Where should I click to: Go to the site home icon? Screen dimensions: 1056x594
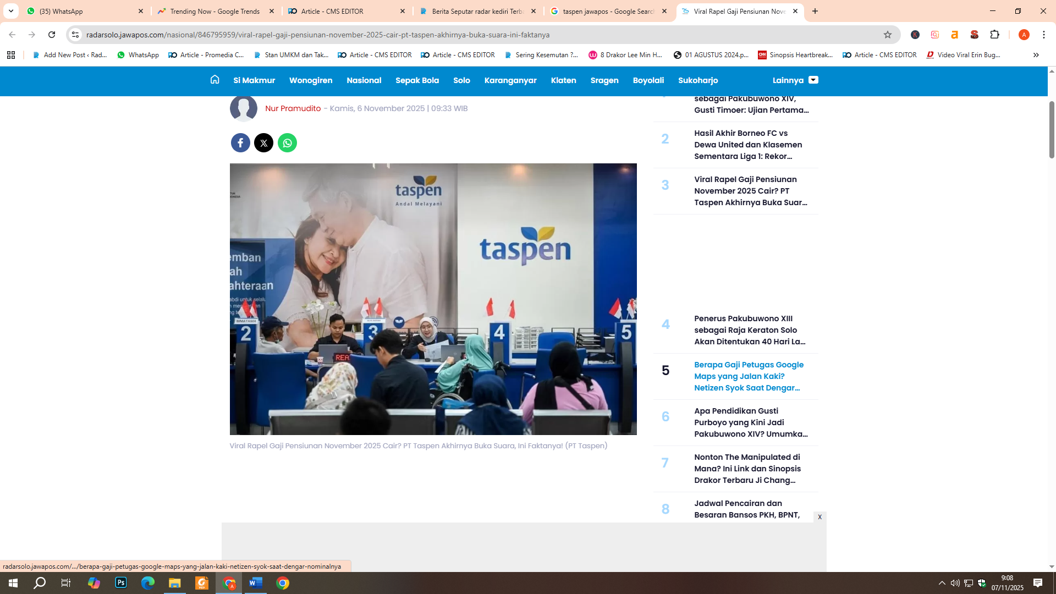point(215,80)
